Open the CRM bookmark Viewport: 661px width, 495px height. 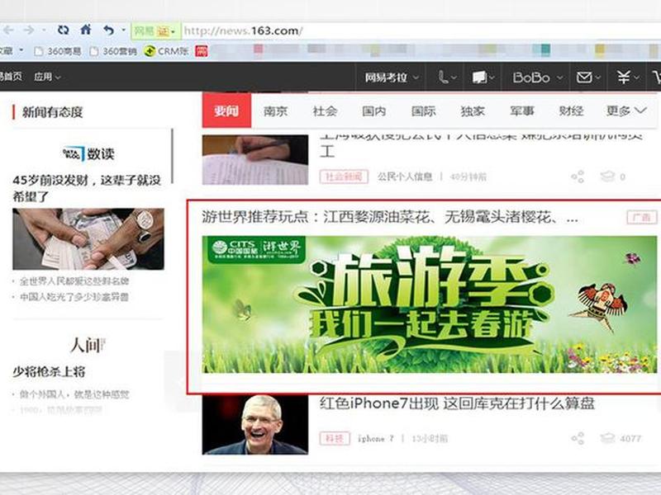click(x=166, y=51)
